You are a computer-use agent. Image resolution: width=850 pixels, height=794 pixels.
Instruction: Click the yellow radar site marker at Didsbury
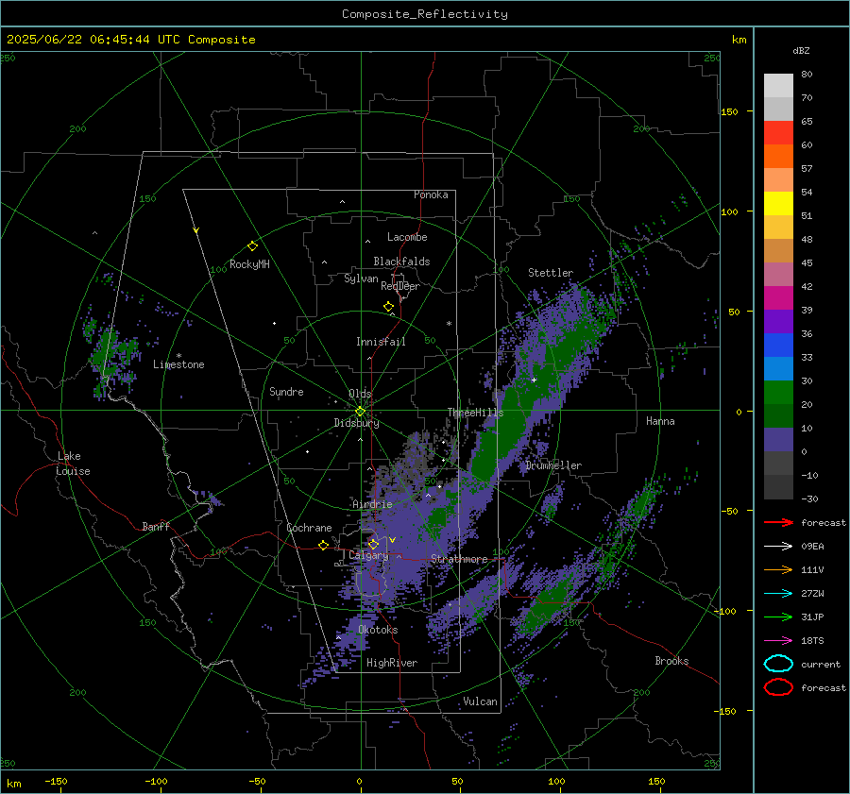tap(360, 412)
